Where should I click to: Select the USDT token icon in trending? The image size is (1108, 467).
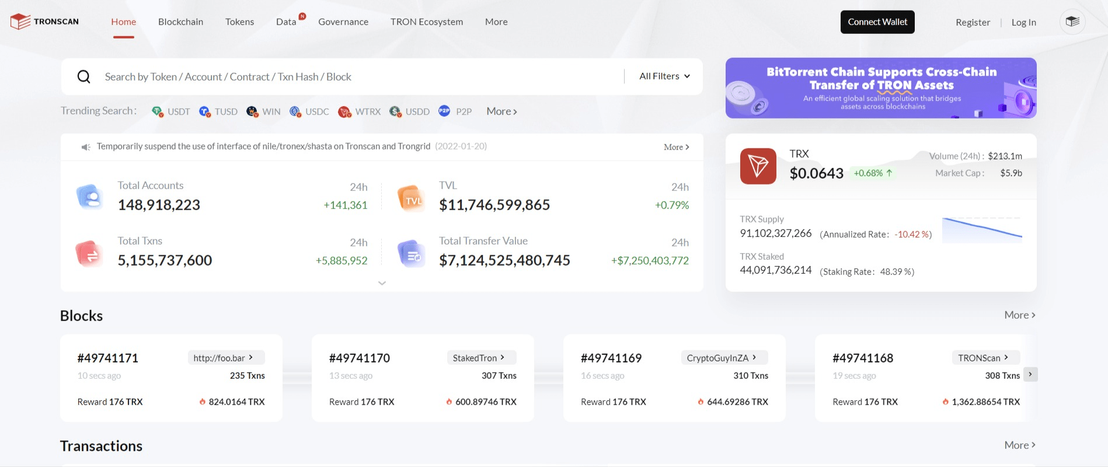click(x=157, y=111)
